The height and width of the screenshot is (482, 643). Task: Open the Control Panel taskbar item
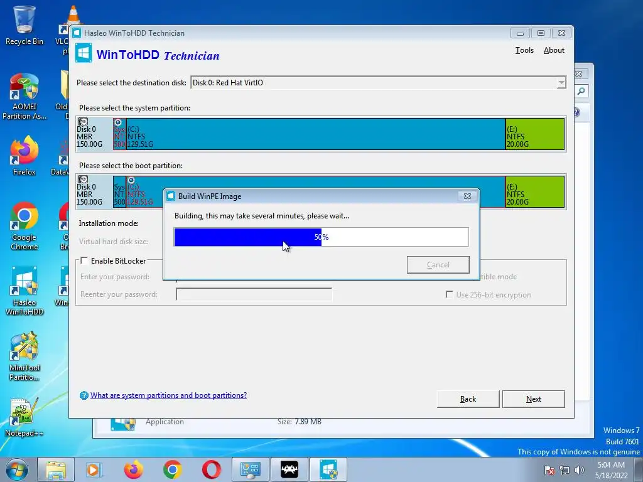coord(250,469)
